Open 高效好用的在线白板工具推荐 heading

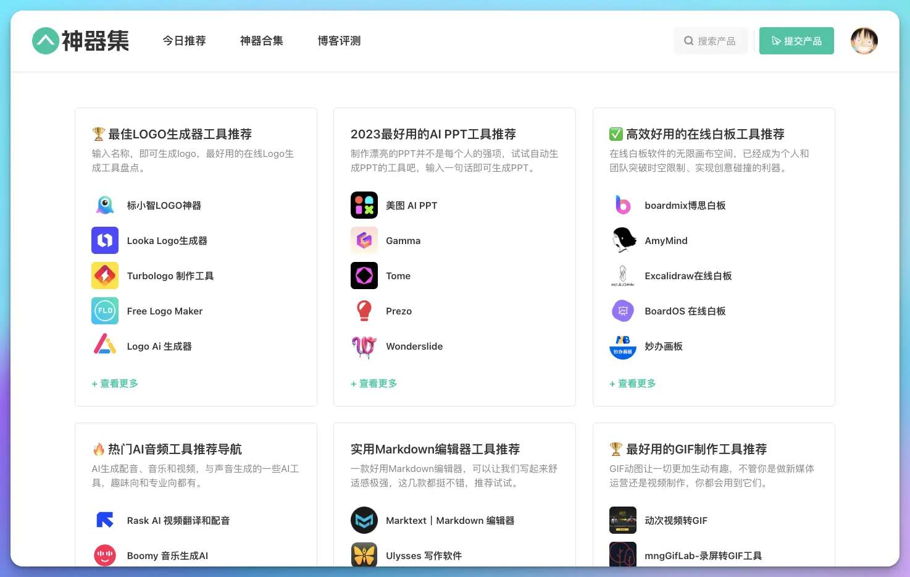coord(697,134)
